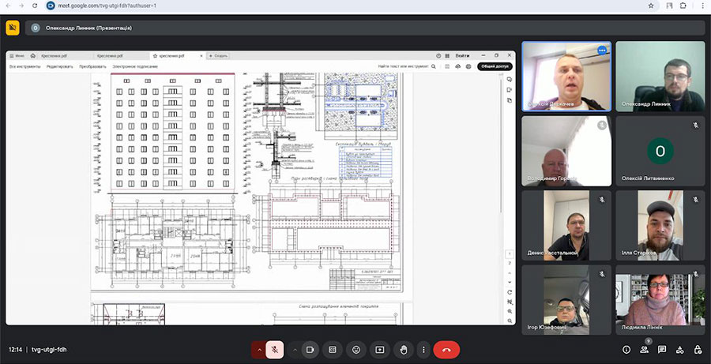Expand audio settings chevron next to microphone
Viewport: 711px width, 364px height.
click(259, 349)
